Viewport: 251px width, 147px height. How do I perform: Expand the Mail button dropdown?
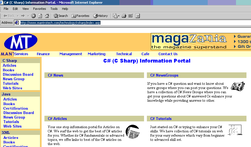119,16
